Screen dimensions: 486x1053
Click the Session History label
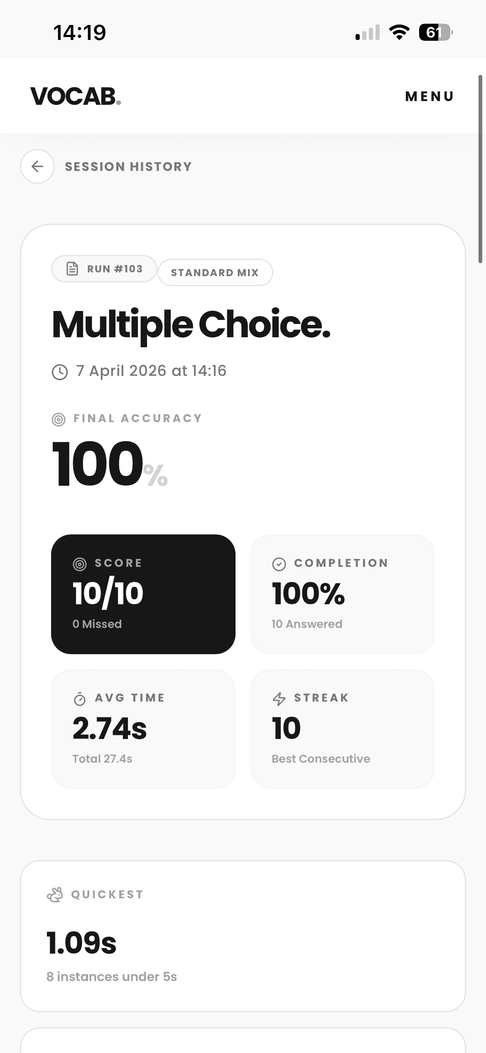coord(128,167)
